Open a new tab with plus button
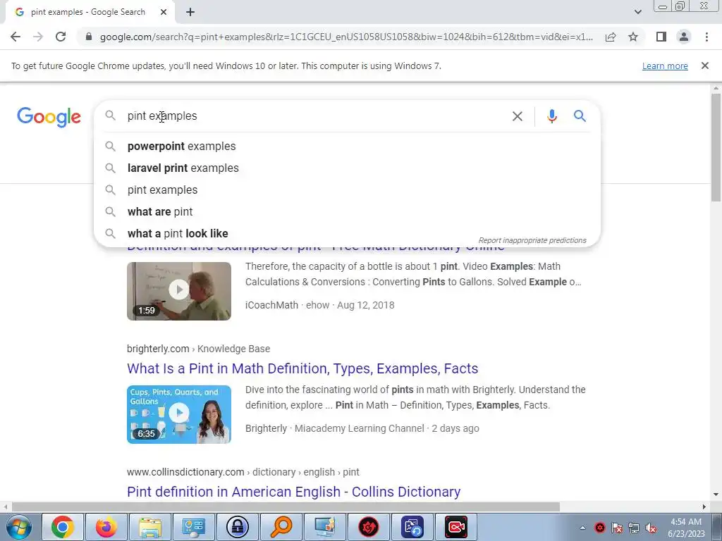The width and height of the screenshot is (722, 541). point(190,12)
